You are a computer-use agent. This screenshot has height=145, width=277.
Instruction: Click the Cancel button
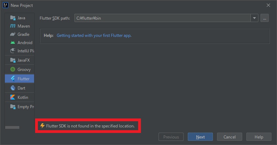click(229, 137)
